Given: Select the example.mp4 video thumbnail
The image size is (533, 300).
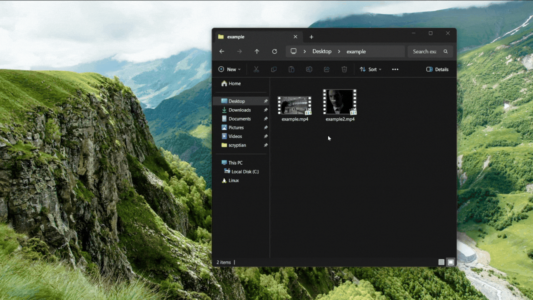Looking at the screenshot, I should click(295, 106).
